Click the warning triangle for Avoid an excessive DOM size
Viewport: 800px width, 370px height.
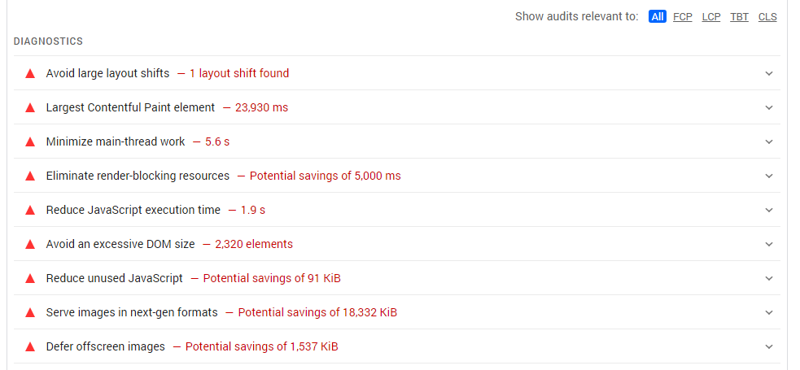click(30, 245)
